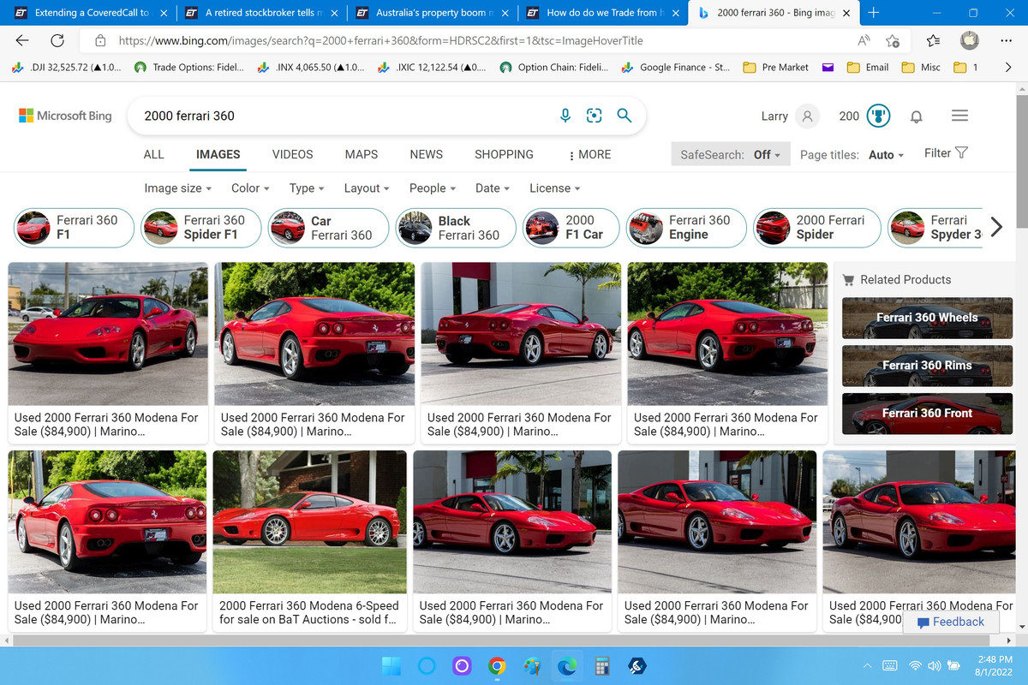Open Microsoft Edge taskbar icon

coord(566,665)
